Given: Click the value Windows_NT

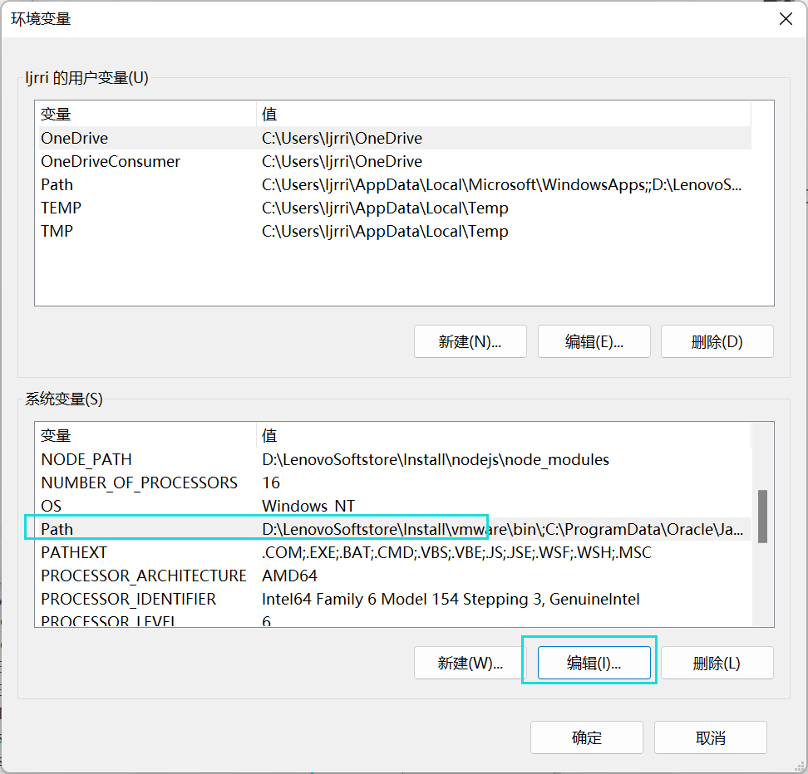Looking at the screenshot, I should [x=308, y=506].
